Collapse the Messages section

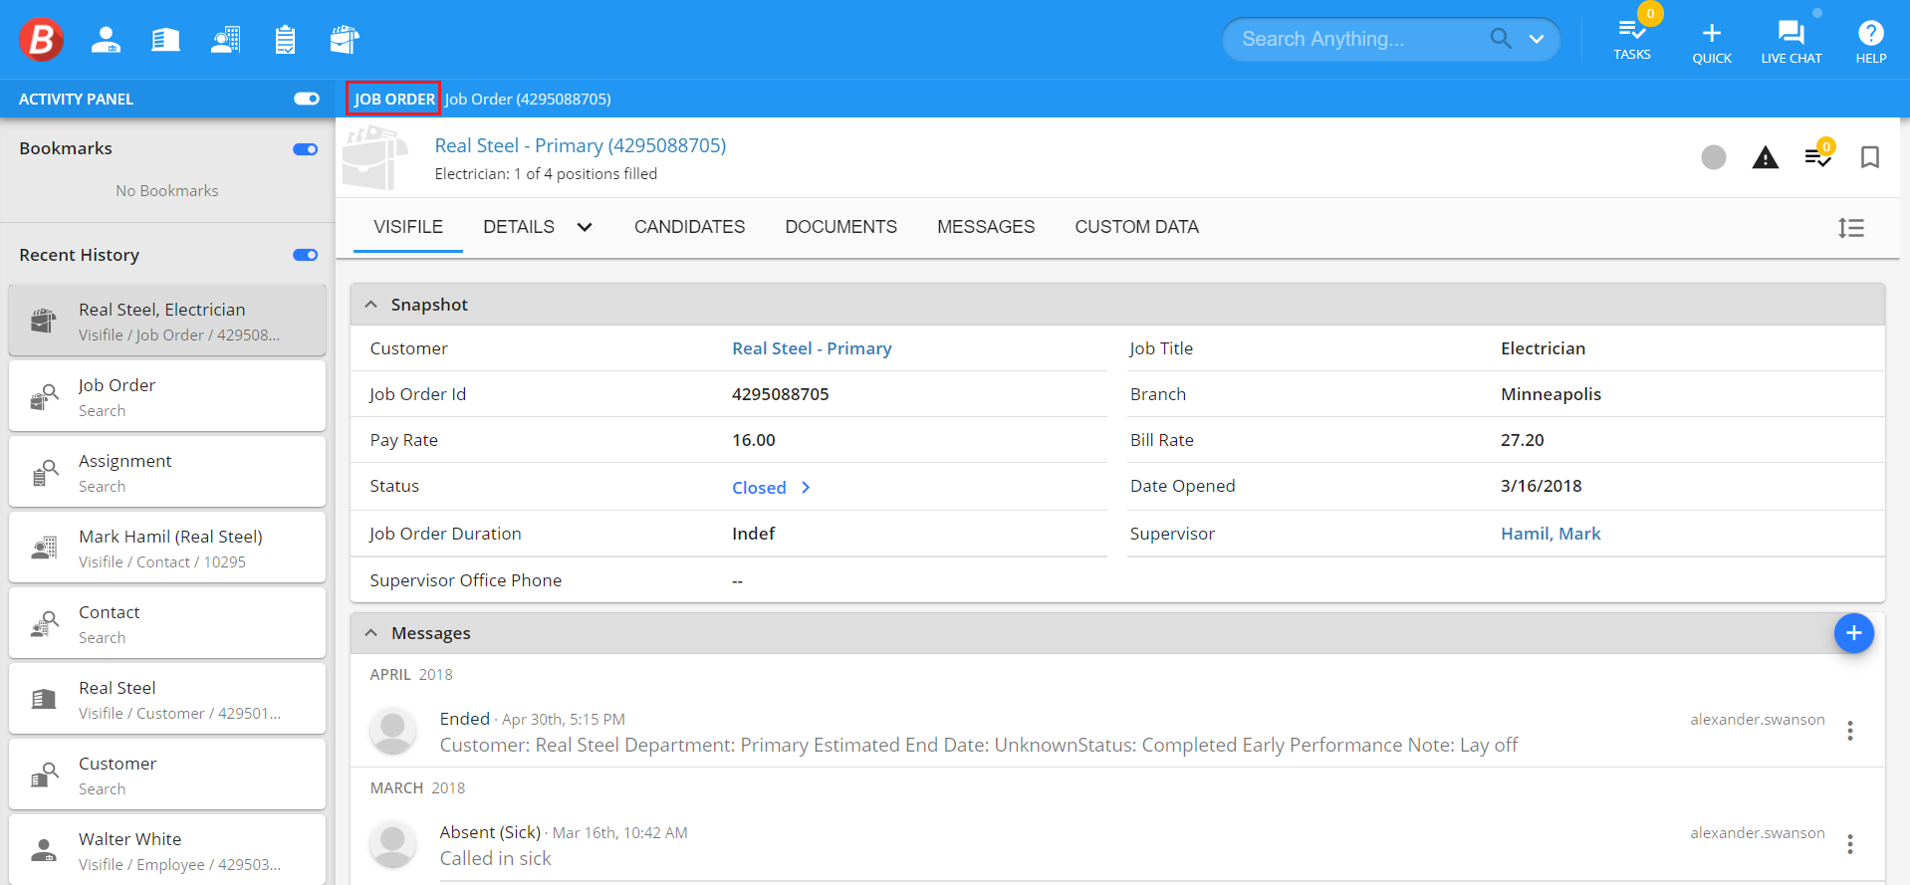click(x=371, y=633)
